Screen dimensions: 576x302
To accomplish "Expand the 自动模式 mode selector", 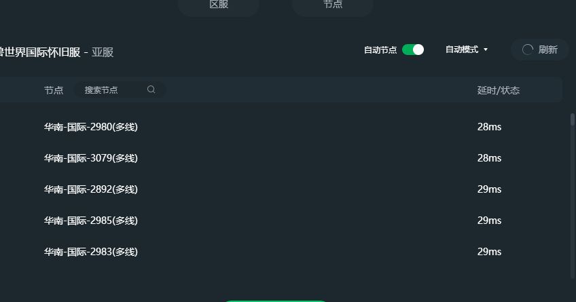I will [467, 50].
